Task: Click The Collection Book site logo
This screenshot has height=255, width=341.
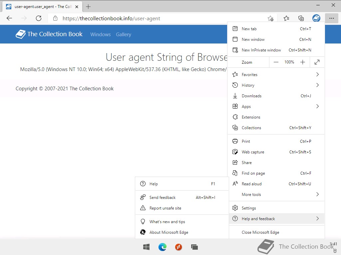Action: [49, 34]
